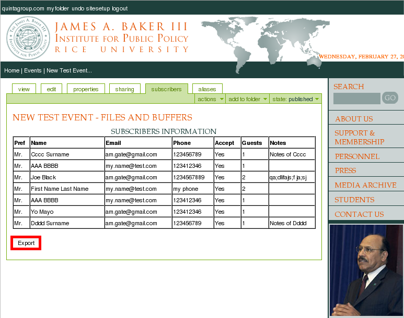This screenshot has height=318, width=404.
Task: Click the GO search button
Action: point(390,97)
